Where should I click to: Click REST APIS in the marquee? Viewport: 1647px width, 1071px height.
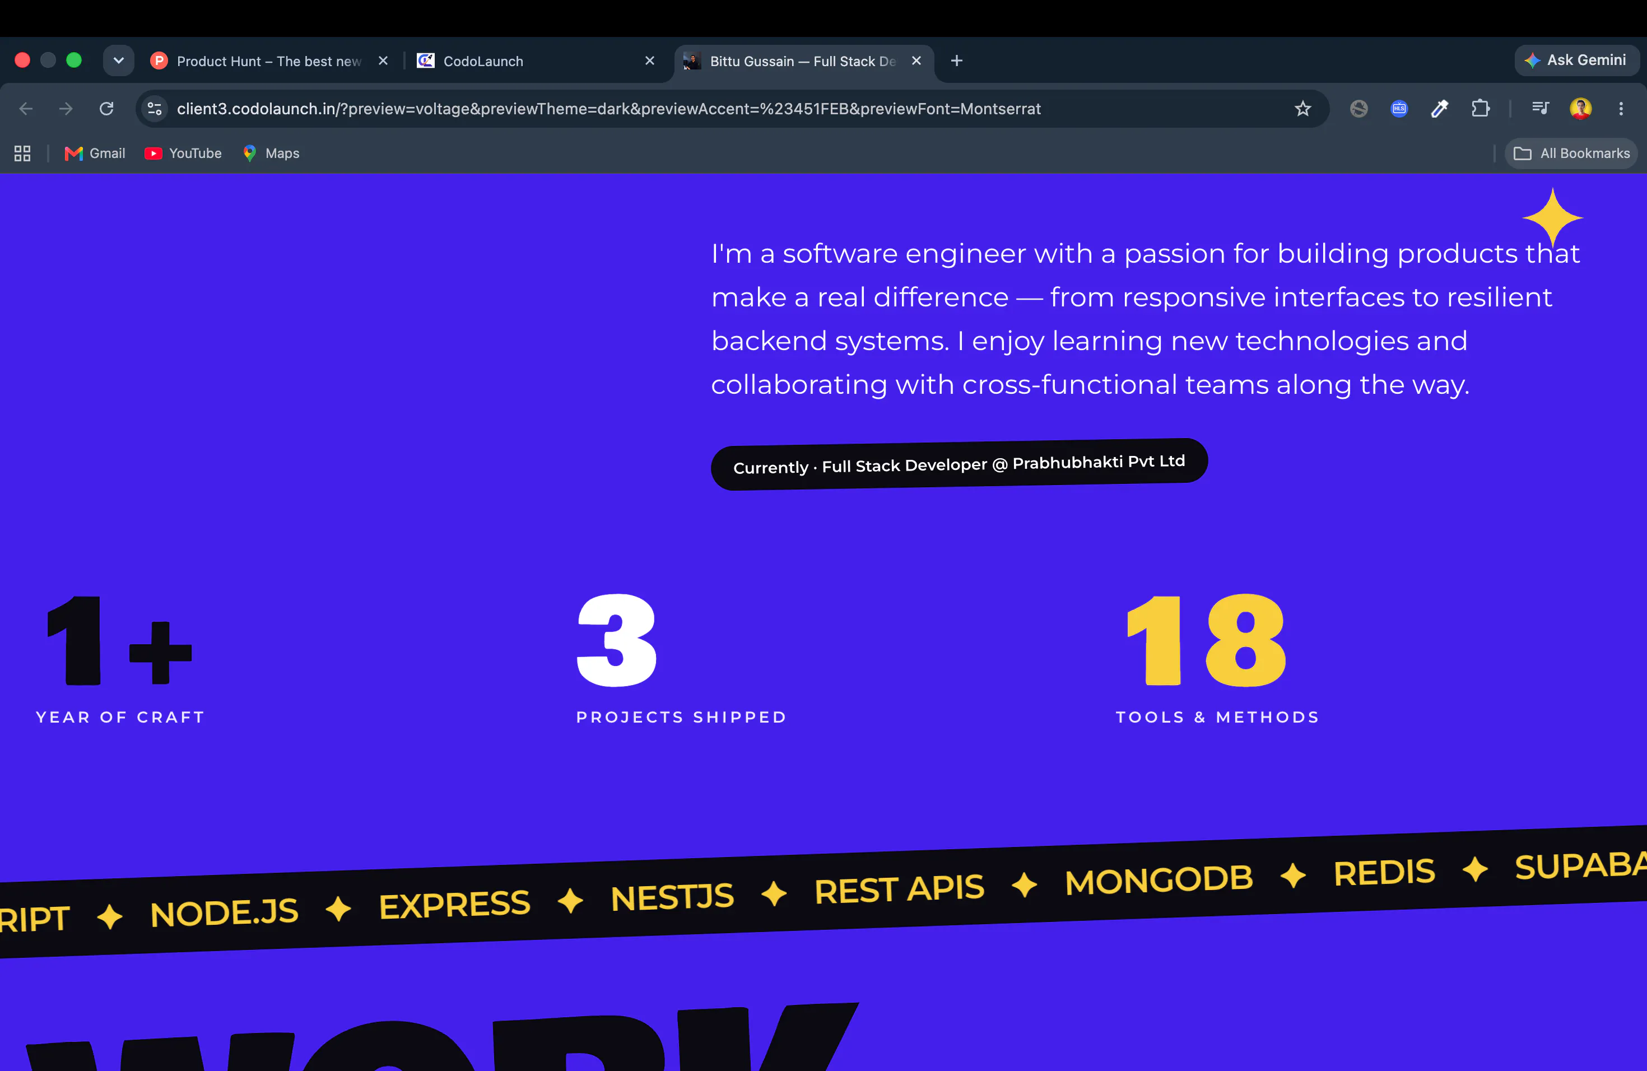899,890
